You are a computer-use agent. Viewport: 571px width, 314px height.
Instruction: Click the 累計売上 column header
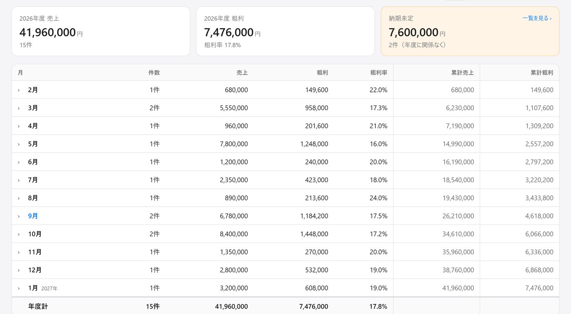point(463,72)
